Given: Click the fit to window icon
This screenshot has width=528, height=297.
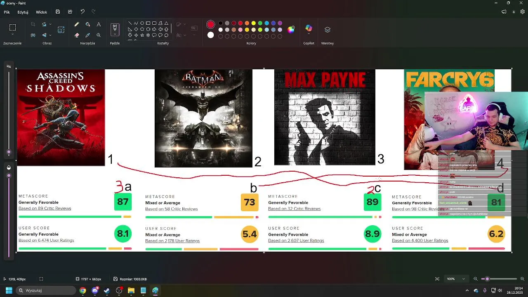Looking at the screenshot, I should click(x=437, y=279).
